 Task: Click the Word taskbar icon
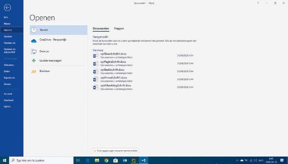coord(143,160)
